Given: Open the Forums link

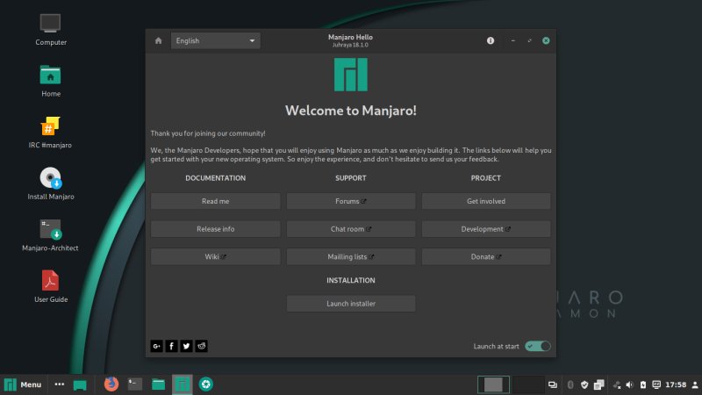Looking at the screenshot, I should point(351,201).
